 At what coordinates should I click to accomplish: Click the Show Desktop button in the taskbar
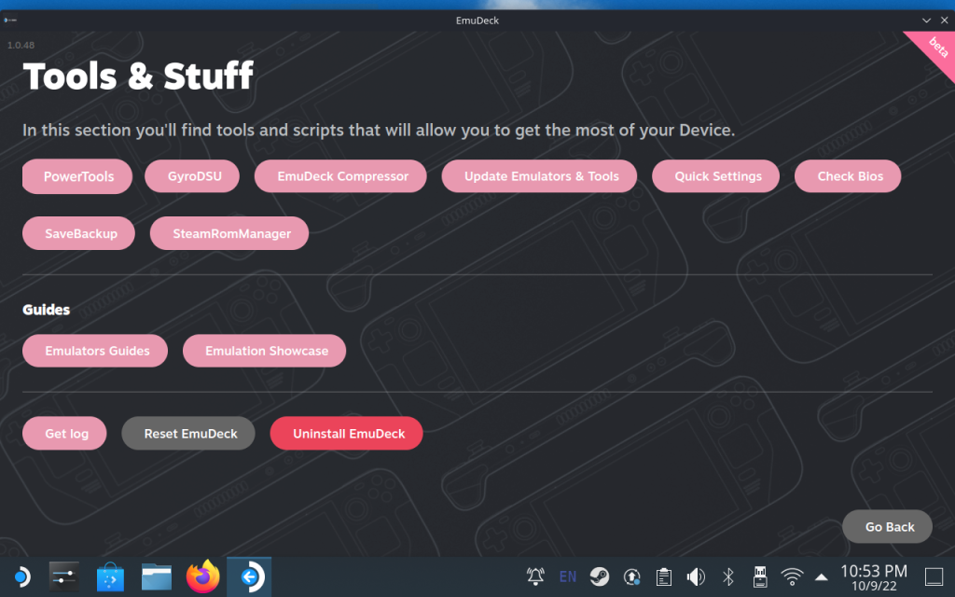tap(934, 576)
